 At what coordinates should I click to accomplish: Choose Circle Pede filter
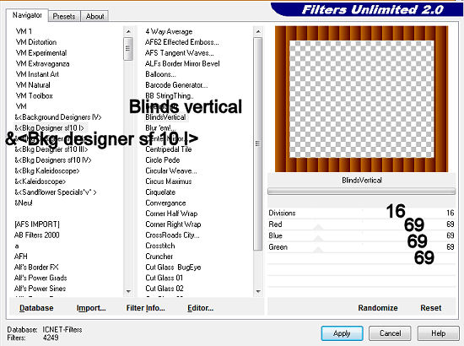point(163,160)
